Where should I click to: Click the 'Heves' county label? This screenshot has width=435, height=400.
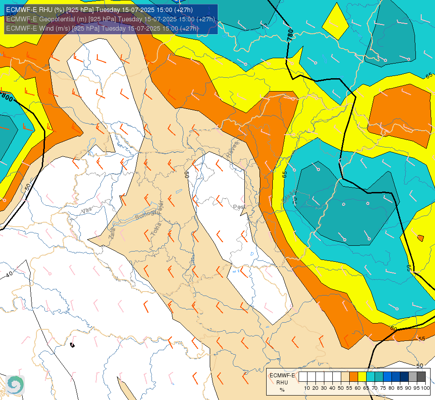(x=232, y=150)
